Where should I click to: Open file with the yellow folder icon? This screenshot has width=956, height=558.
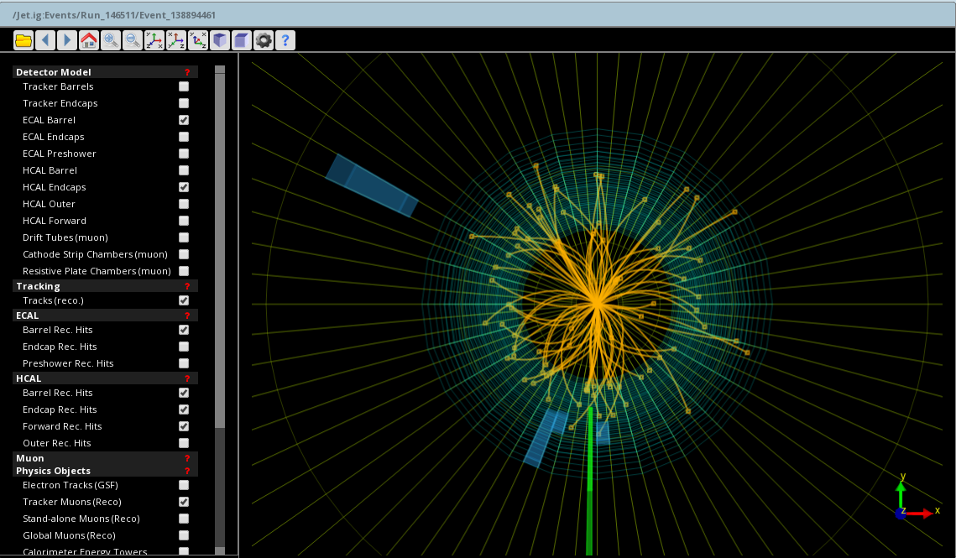[24, 40]
